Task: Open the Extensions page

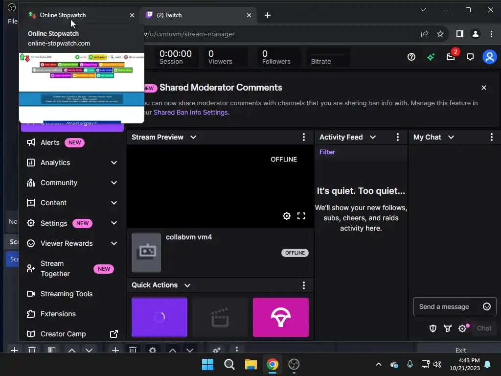Action: click(72, 314)
